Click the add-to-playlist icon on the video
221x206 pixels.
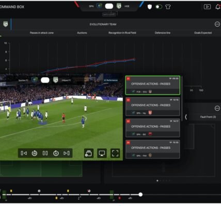[x=89, y=153]
